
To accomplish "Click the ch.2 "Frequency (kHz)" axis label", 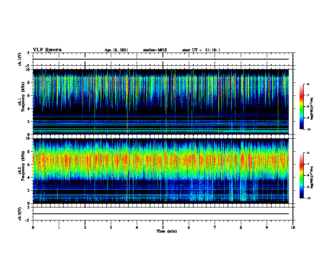I will (23, 166).
